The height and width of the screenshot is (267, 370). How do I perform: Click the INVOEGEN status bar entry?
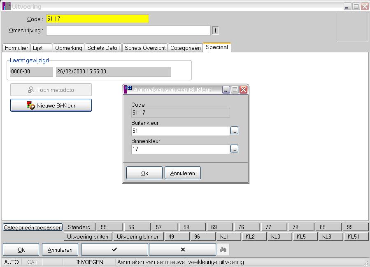pyautogui.click(x=90, y=262)
